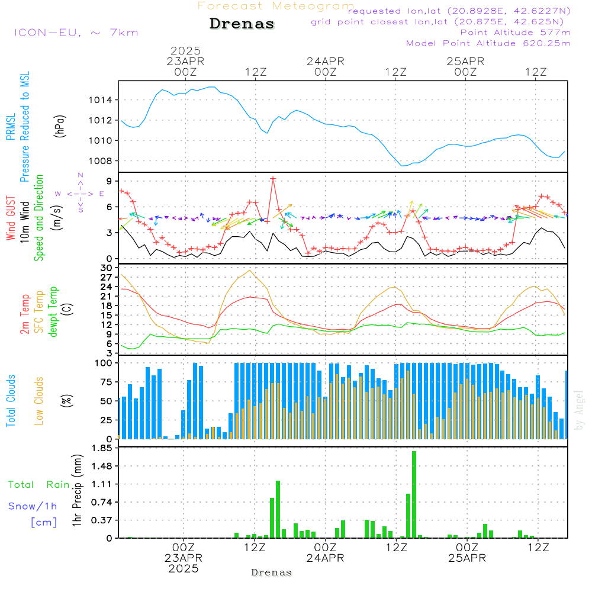Click the tallest green precipitation bar
Viewport: 592px width, 592px height.
(414, 494)
